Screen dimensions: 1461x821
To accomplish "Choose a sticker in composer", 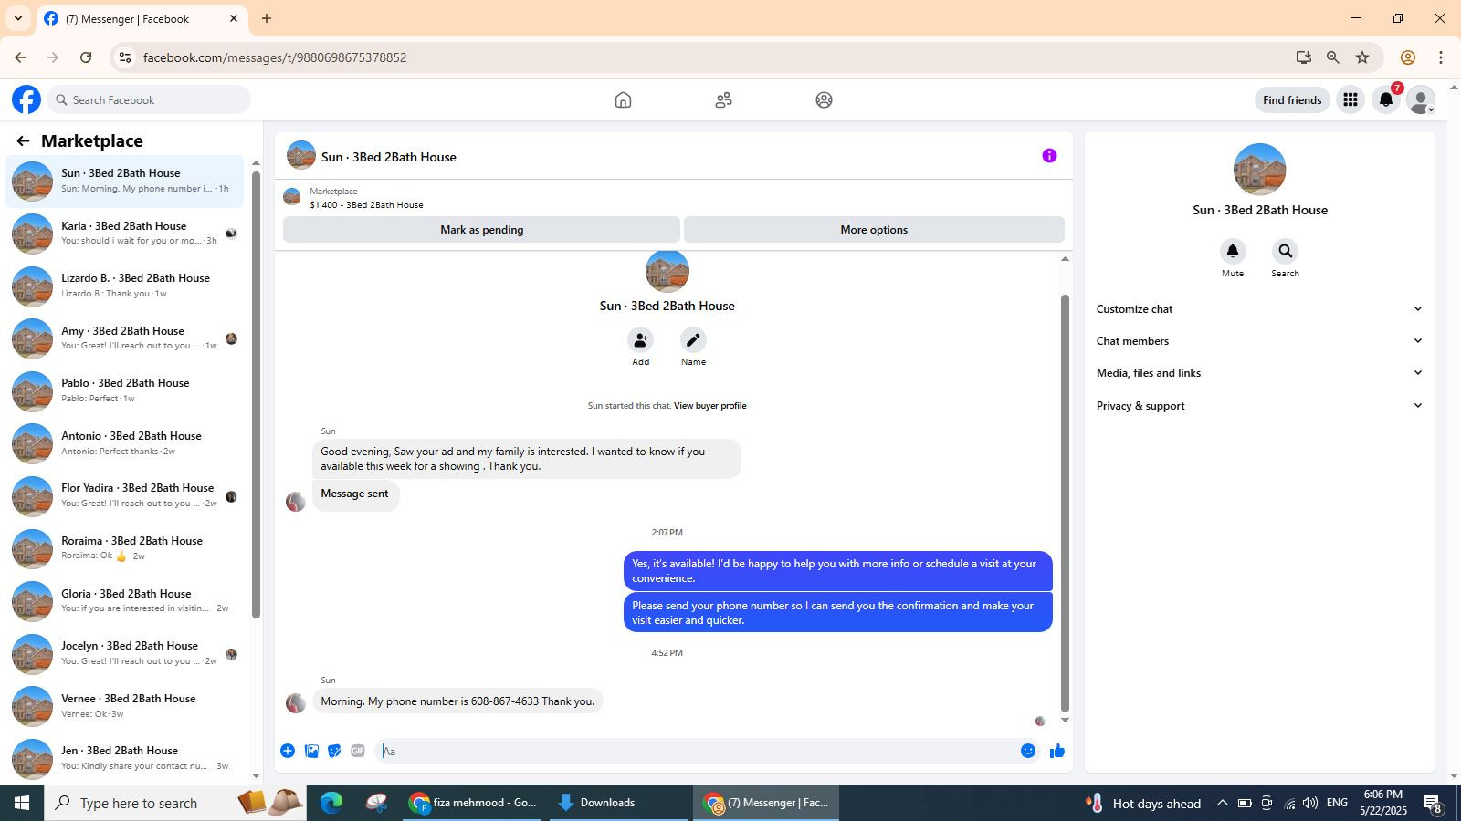I will tap(334, 751).
